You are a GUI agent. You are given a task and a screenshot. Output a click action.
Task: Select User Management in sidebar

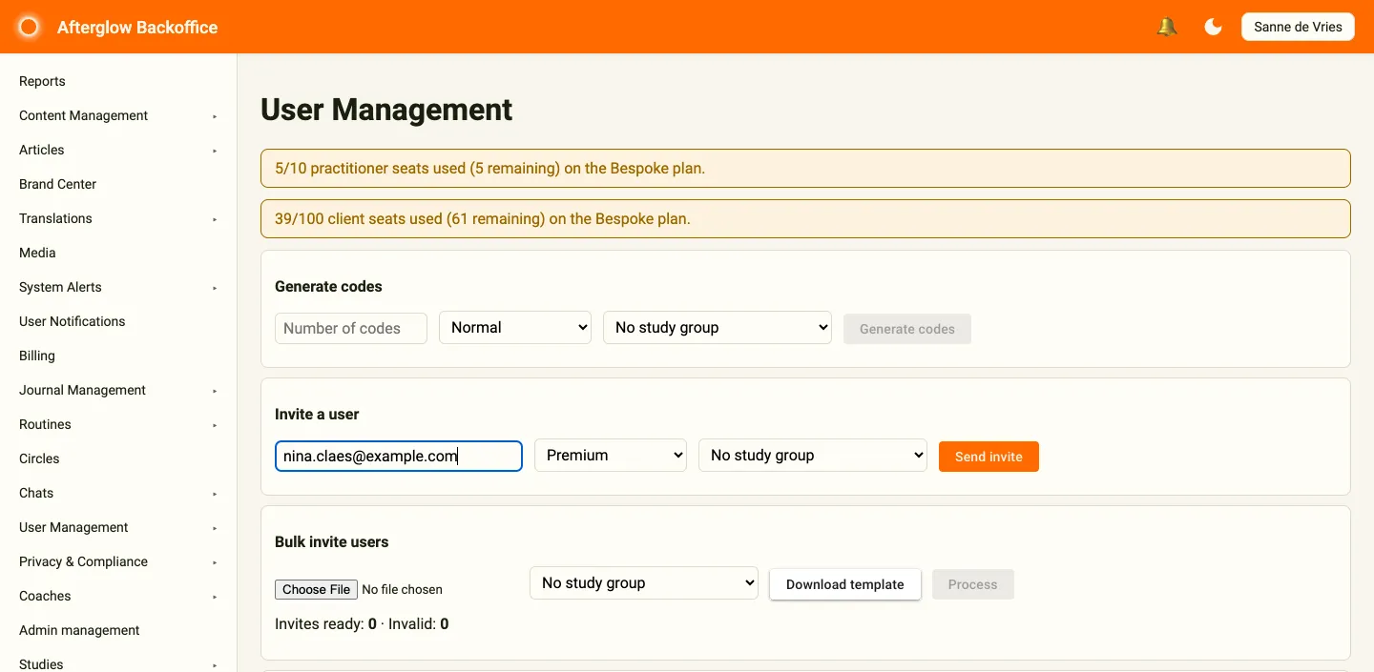tap(73, 527)
